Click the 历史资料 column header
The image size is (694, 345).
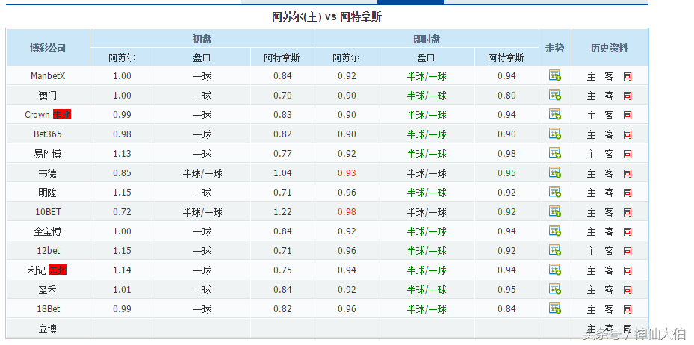(610, 49)
